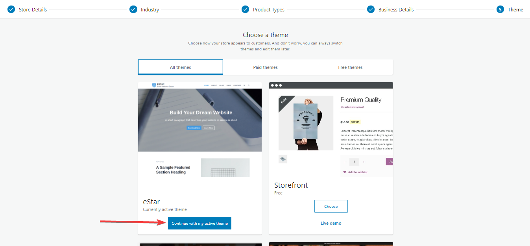Click the Store Details checkmark icon
530x246 pixels.
pyautogui.click(x=11, y=9)
